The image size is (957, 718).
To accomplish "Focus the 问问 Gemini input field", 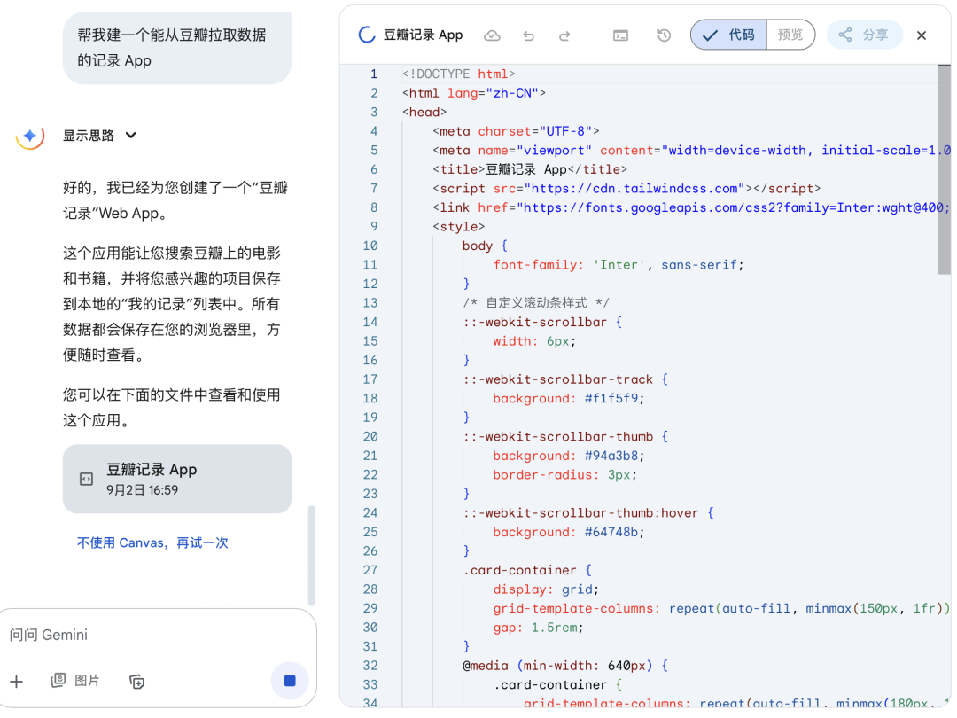I will click(151, 635).
